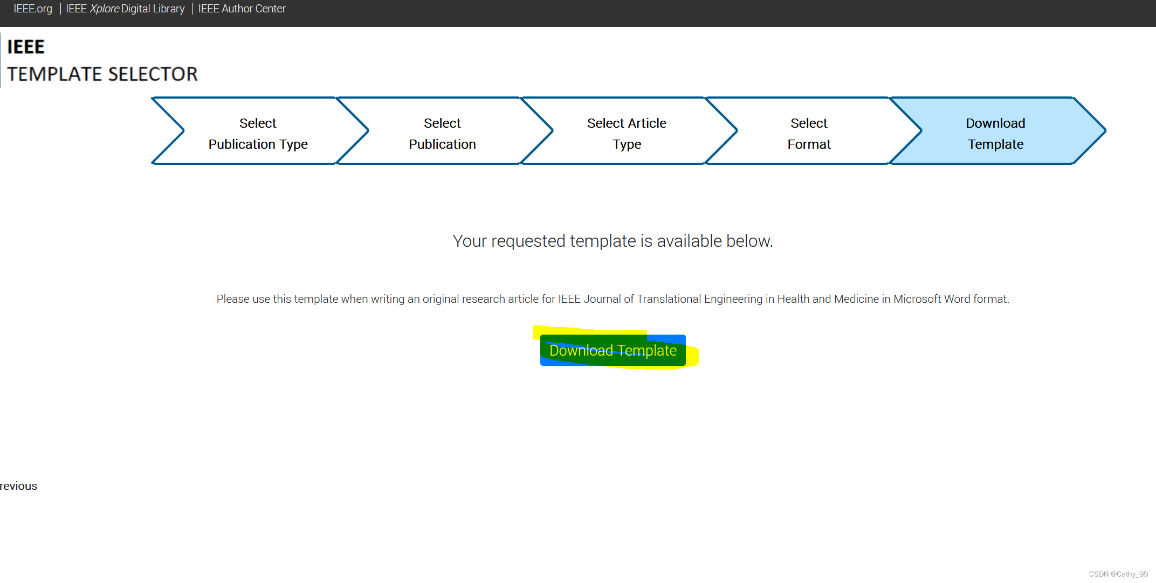Select the highlighted Download Template step

[x=995, y=133]
